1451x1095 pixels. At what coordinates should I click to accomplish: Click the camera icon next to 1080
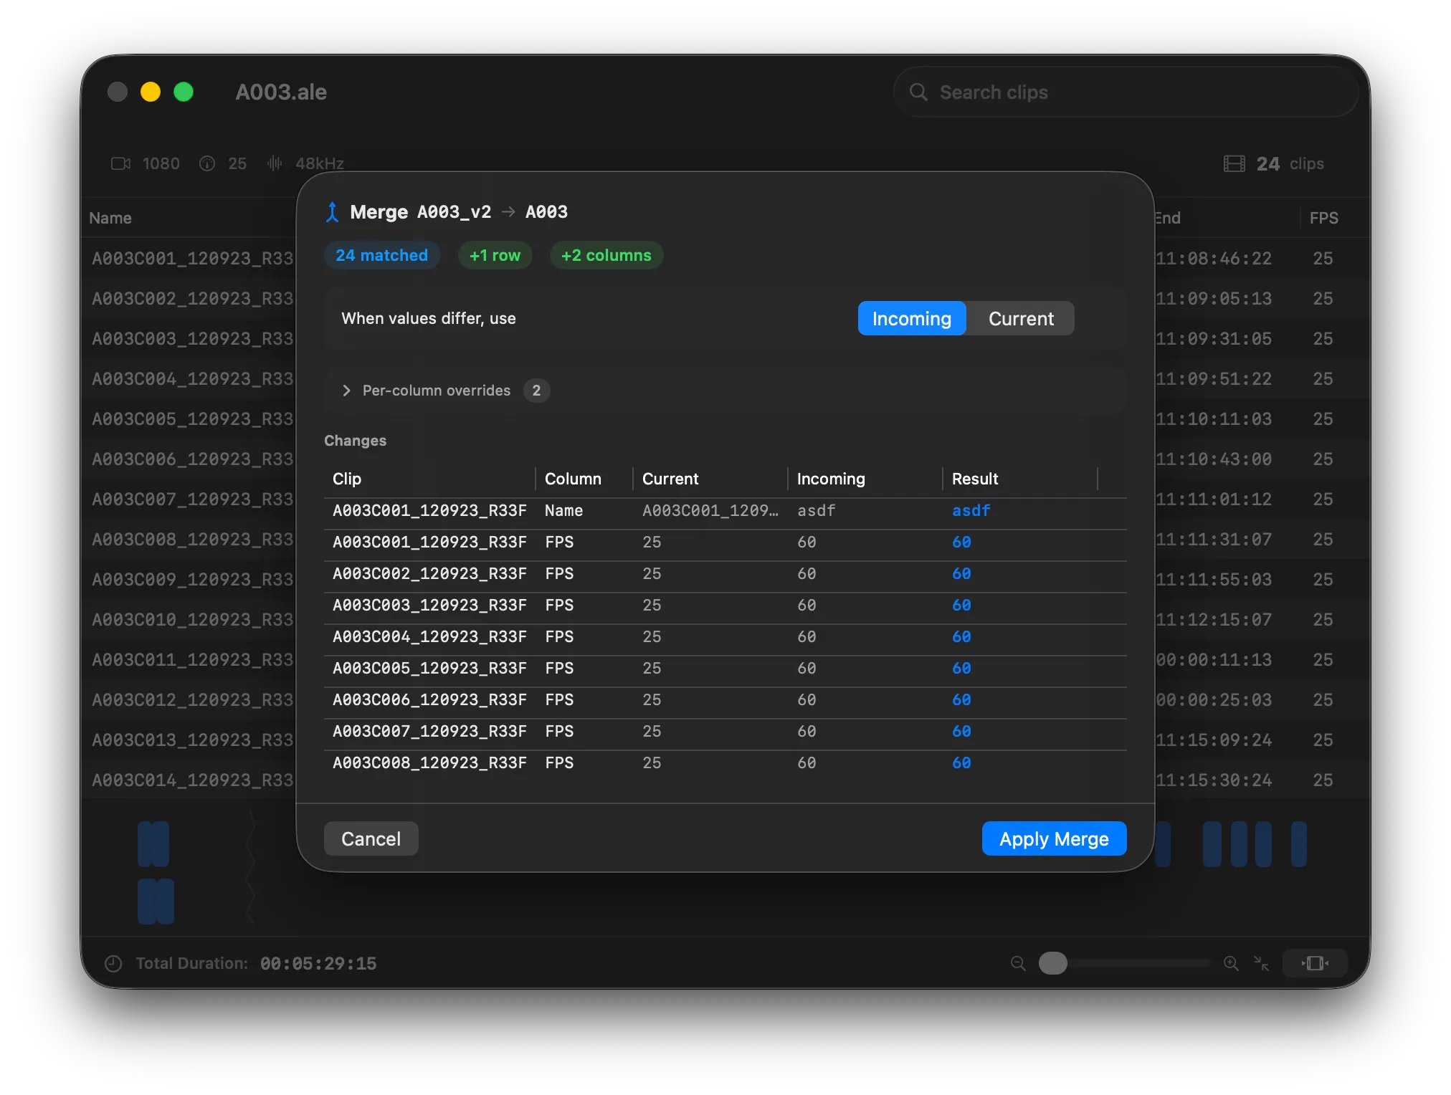tap(120, 163)
